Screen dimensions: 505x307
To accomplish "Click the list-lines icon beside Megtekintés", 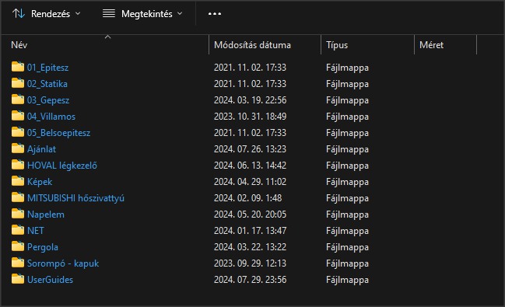I will coord(108,13).
